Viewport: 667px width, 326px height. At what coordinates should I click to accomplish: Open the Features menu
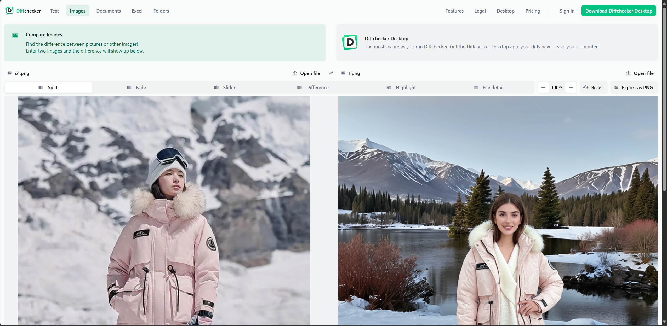454,11
